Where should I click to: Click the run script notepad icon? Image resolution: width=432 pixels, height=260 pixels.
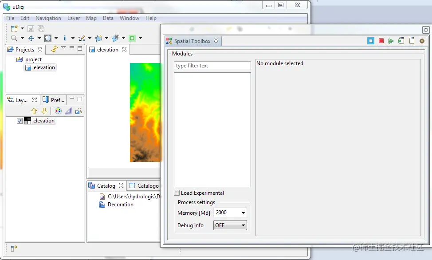tap(401, 41)
